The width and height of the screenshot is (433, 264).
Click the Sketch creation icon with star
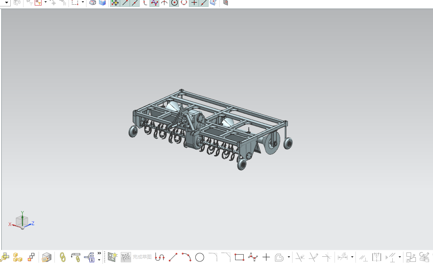[112, 257]
